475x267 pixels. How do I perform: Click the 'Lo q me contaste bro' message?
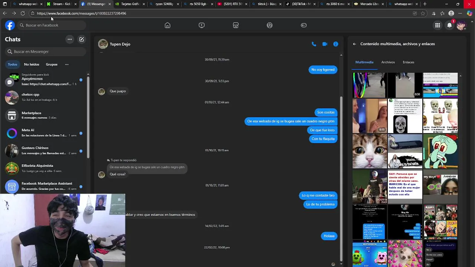pyautogui.click(x=318, y=195)
